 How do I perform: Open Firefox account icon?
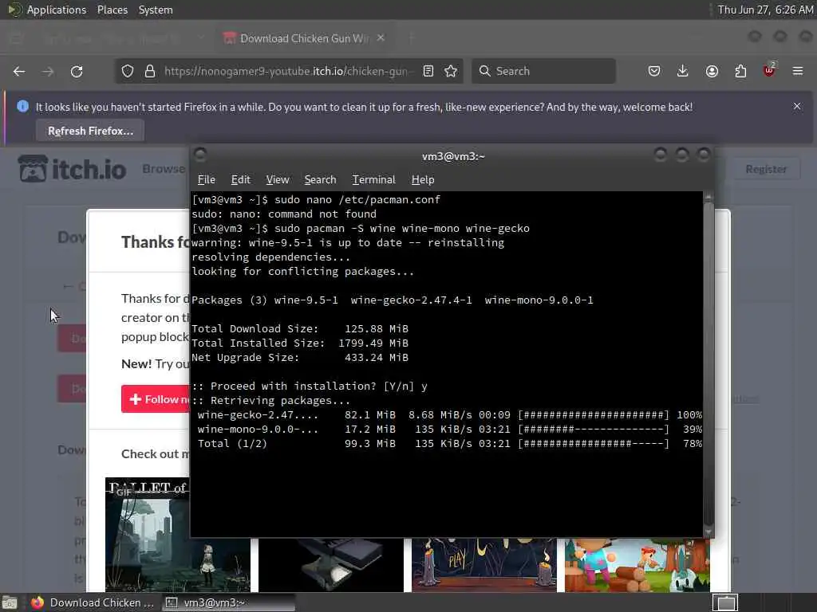[712, 71]
